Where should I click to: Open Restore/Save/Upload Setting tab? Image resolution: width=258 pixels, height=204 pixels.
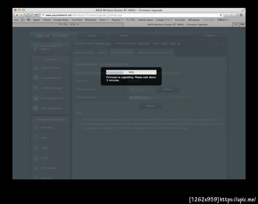coord(155,52)
